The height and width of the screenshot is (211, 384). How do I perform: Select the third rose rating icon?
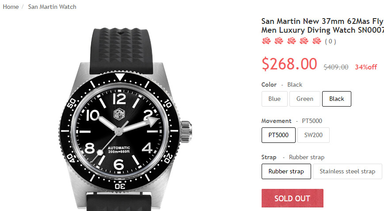292,41
